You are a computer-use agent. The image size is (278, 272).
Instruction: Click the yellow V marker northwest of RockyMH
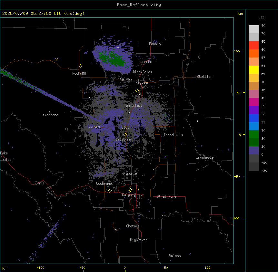56,59
